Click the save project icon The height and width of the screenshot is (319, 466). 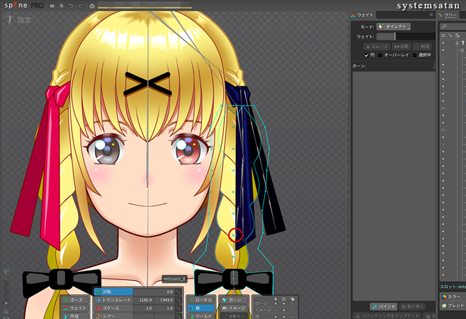(x=62, y=5)
